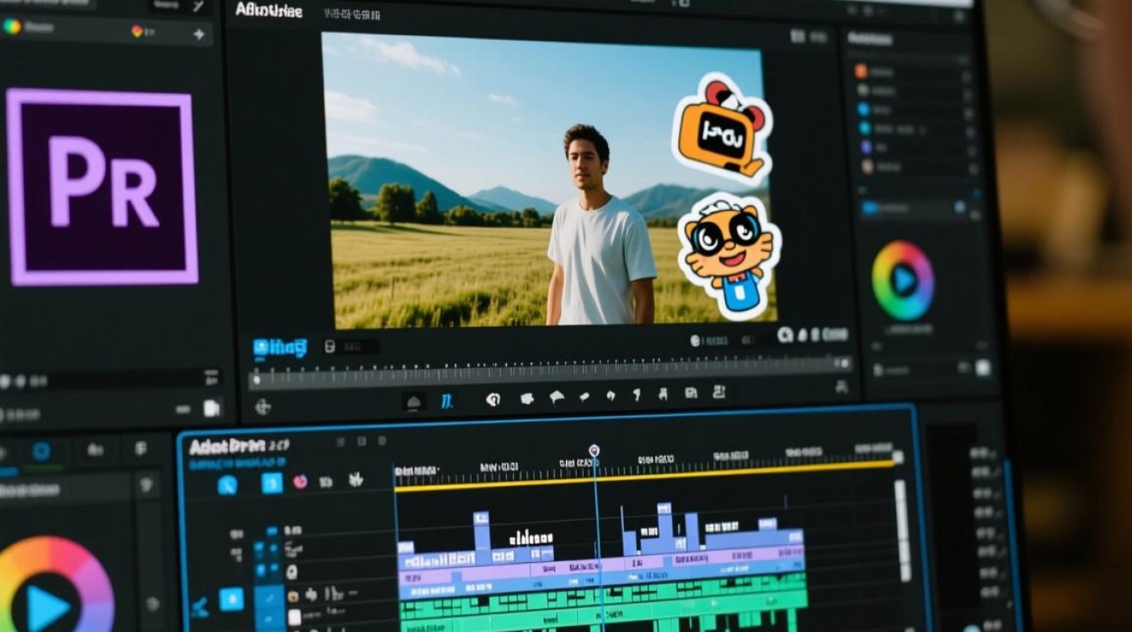This screenshot has height=632, width=1132.
Task: Click the orange TV sticker overlay
Action: pyautogui.click(x=721, y=128)
